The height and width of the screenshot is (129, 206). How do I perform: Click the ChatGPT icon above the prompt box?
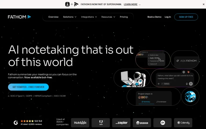184,72
